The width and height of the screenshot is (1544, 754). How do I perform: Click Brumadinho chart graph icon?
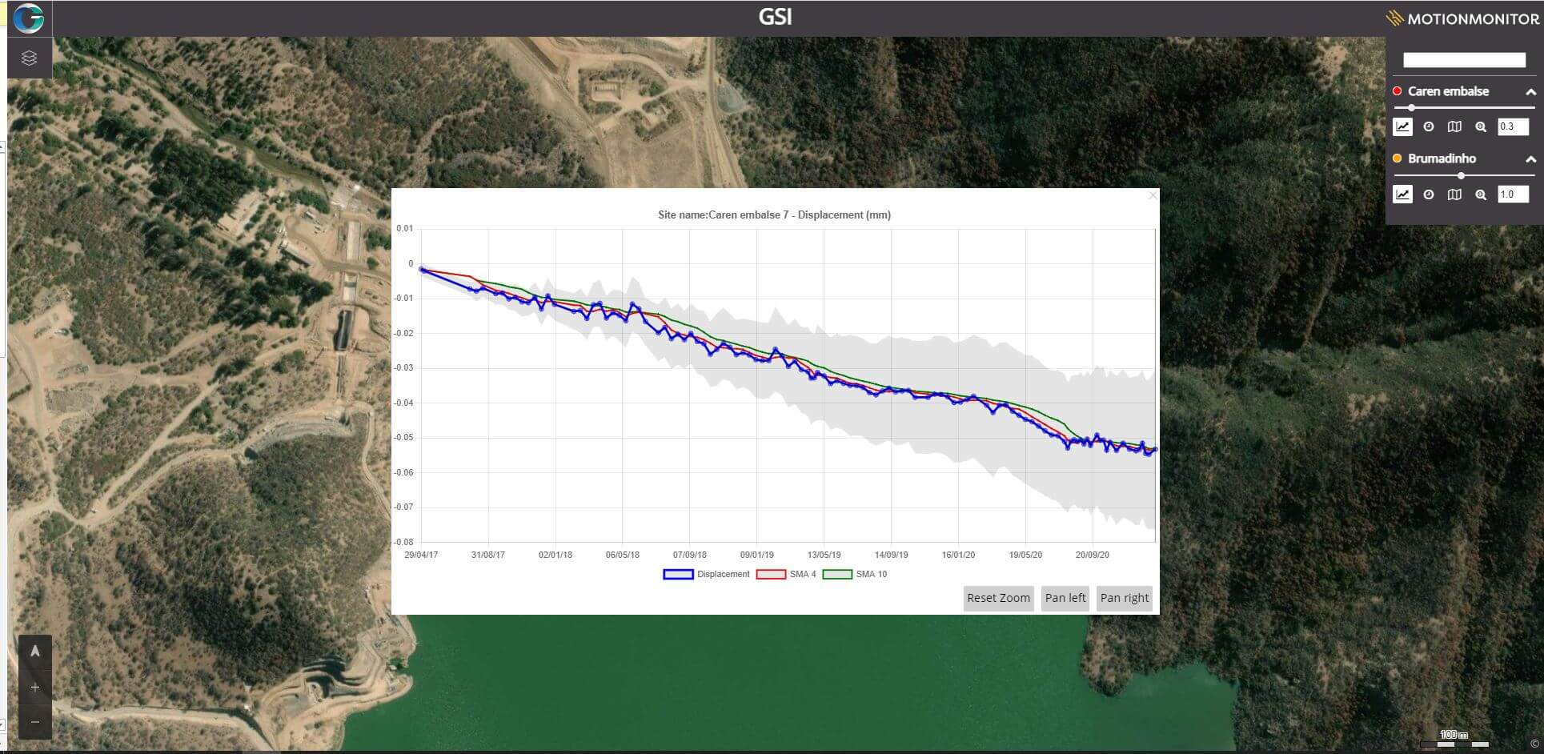(x=1402, y=195)
